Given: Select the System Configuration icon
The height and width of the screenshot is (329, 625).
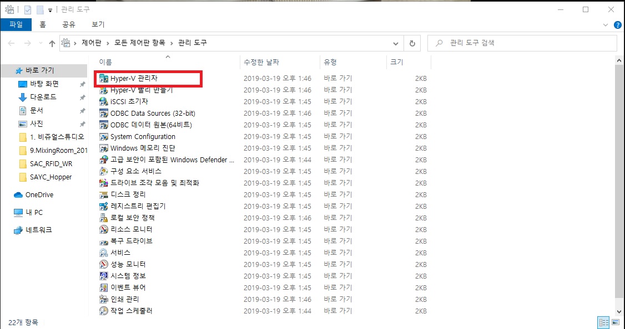Looking at the screenshot, I should click(x=104, y=136).
